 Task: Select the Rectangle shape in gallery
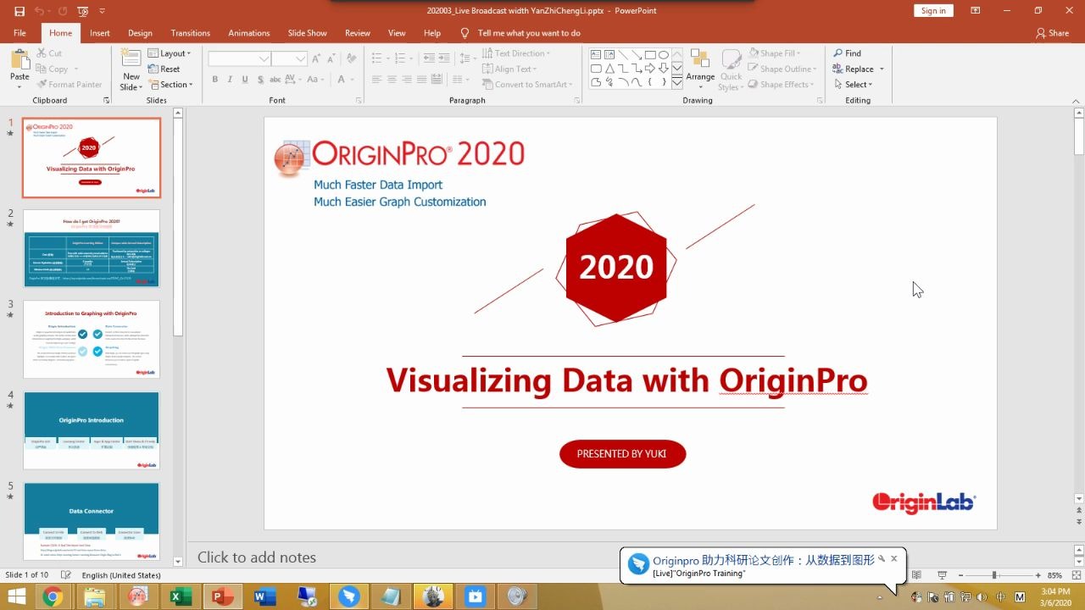point(650,55)
